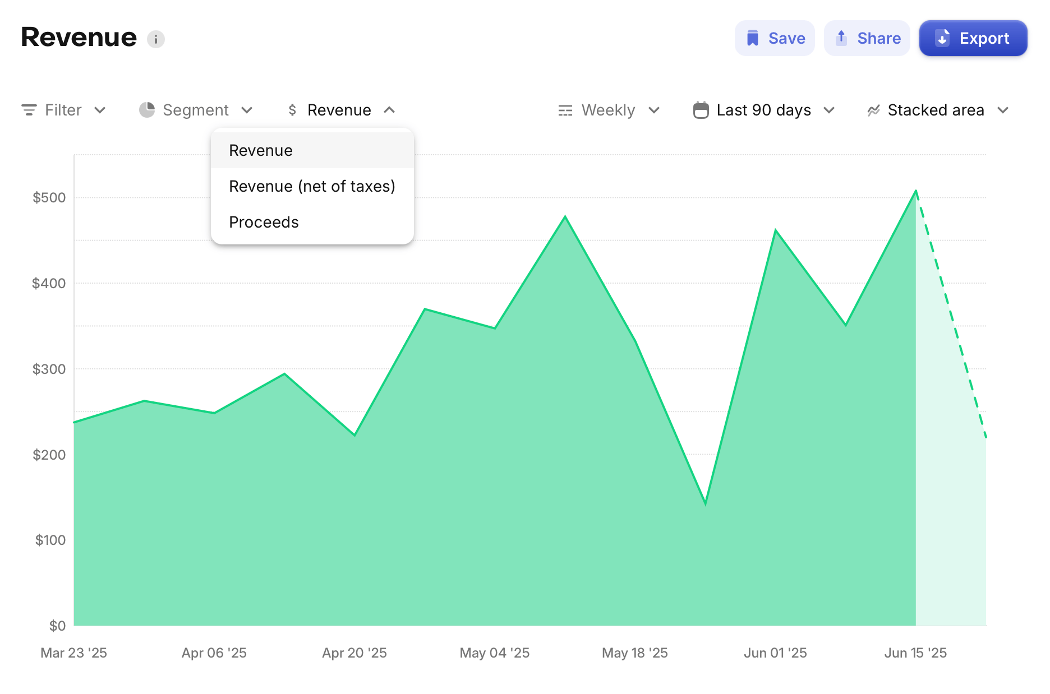
Task: Click the Share button
Action: click(x=867, y=38)
